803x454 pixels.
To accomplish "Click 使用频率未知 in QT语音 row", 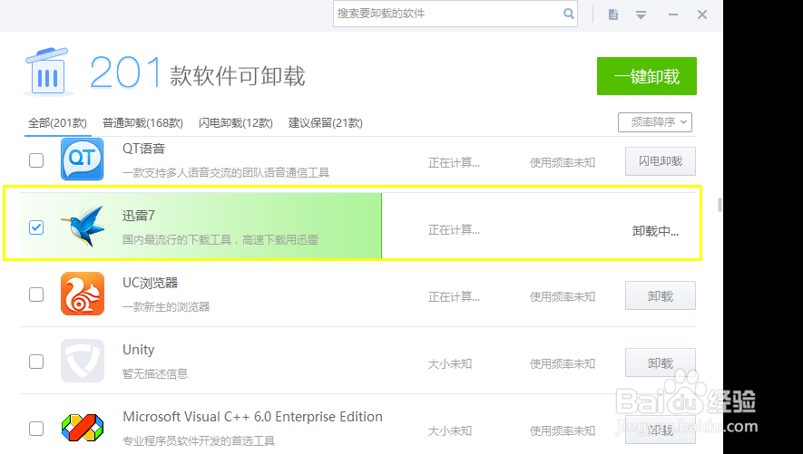I will tap(563, 162).
